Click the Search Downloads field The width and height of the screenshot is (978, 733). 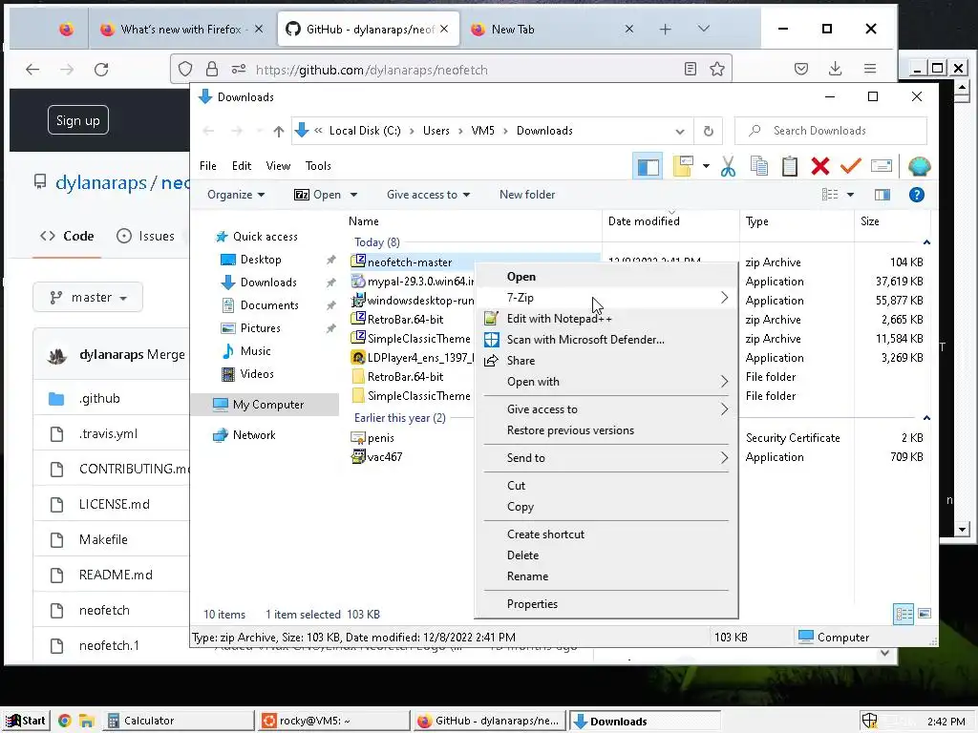pyautogui.click(x=831, y=131)
